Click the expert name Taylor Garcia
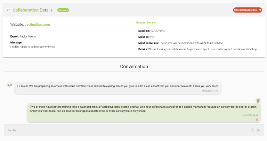This screenshot has height=141, width=267. click(x=28, y=36)
